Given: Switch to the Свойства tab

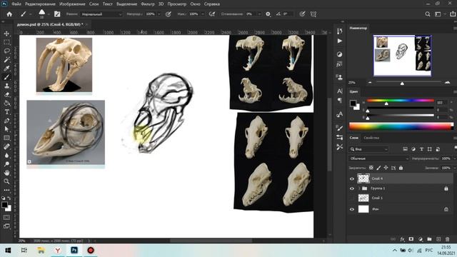Looking at the screenshot, I should [x=371, y=138].
